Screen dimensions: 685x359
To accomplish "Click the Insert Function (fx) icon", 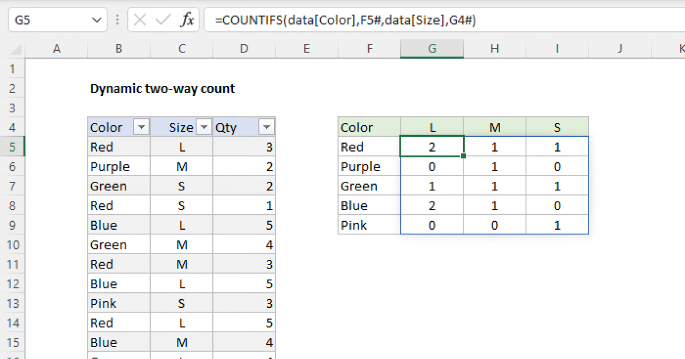I will point(188,19).
